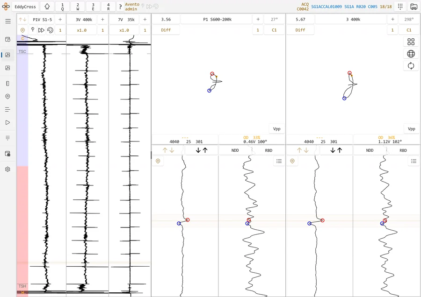This screenshot has height=297, width=421.
Task: Click the home arrow icon in top toolbar
Action: click(x=47, y=7)
